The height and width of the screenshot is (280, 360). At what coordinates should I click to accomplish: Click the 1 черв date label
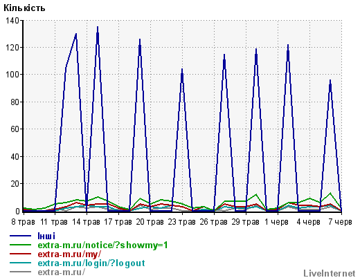[276, 222]
